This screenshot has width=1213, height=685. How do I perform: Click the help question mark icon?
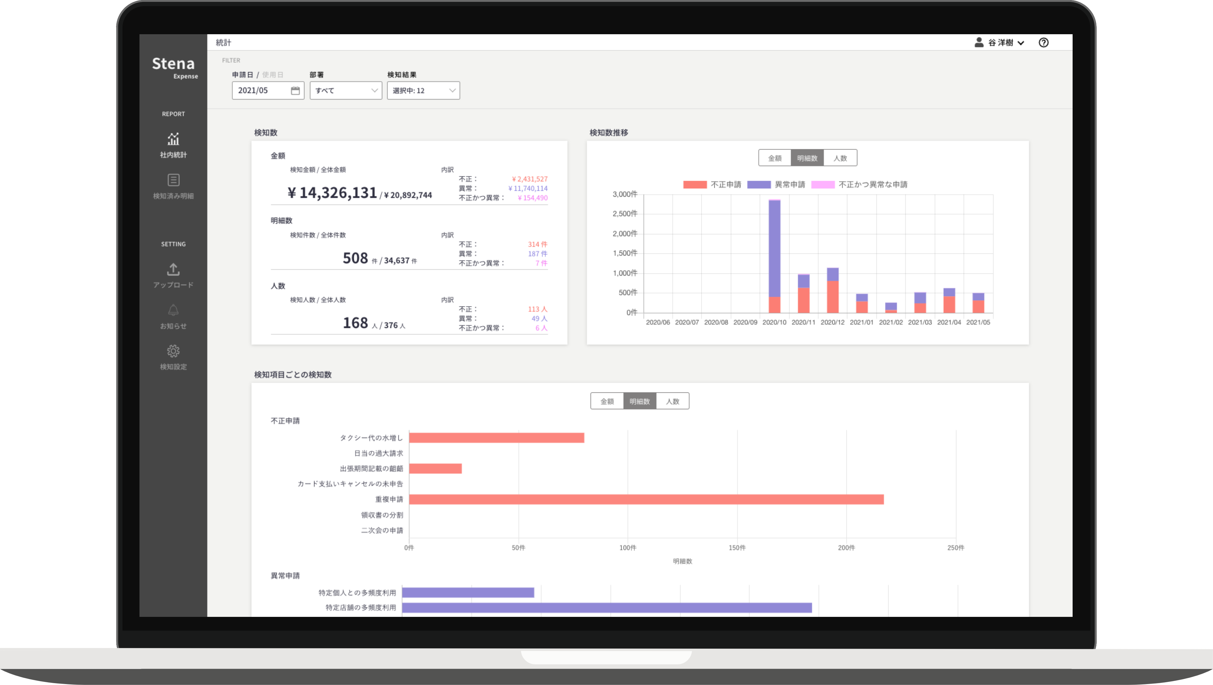(x=1044, y=43)
